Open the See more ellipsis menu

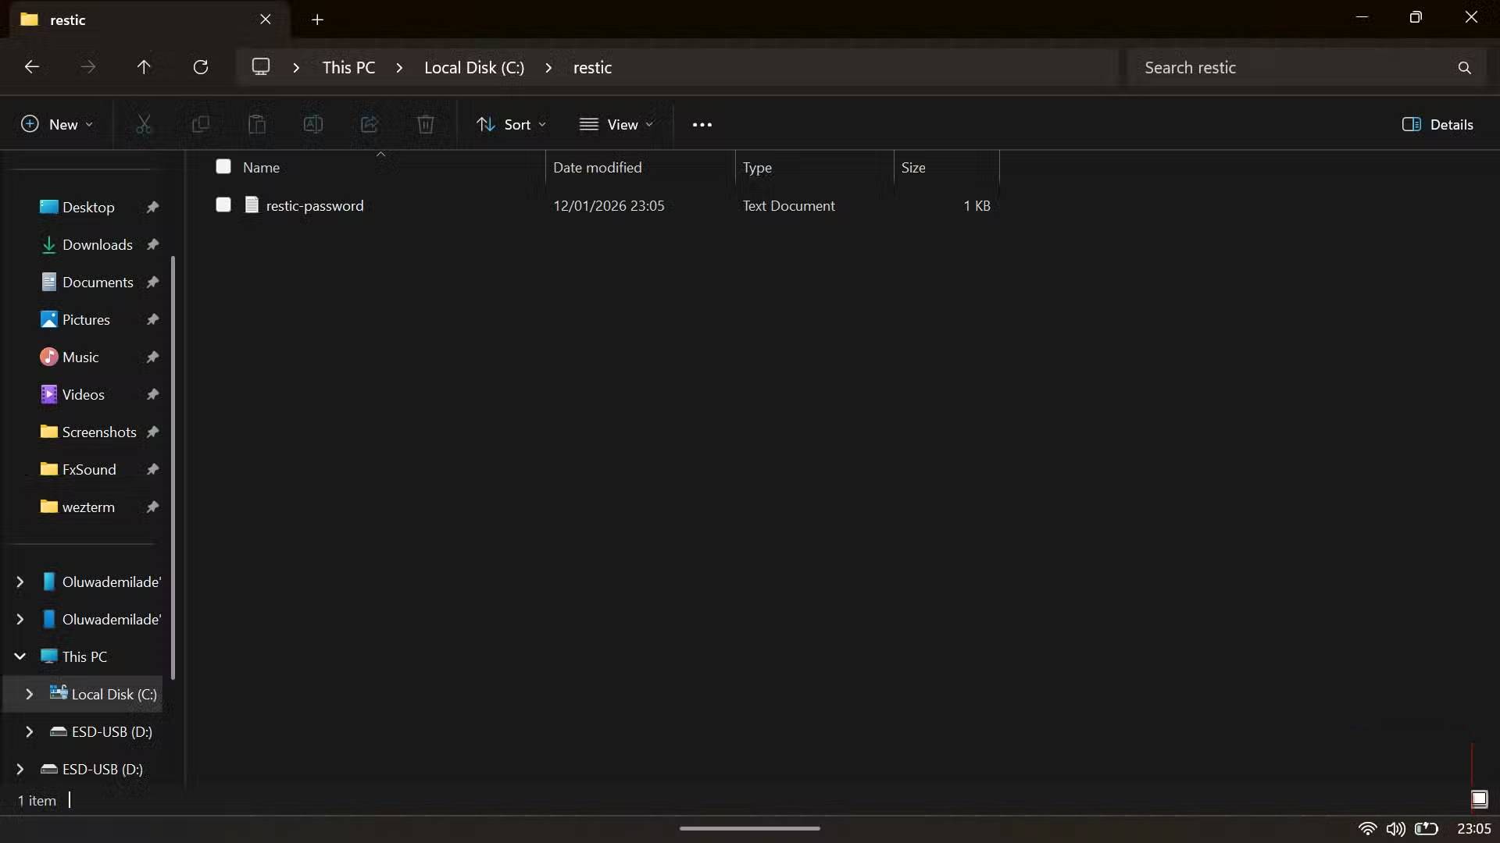(702, 124)
